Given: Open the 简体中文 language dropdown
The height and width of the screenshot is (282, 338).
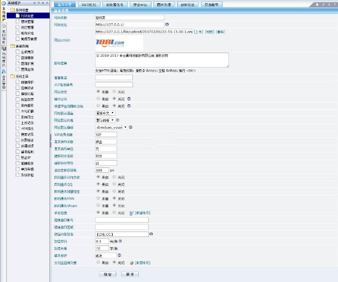Looking at the screenshot, I should pyautogui.click(x=105, y=113).
